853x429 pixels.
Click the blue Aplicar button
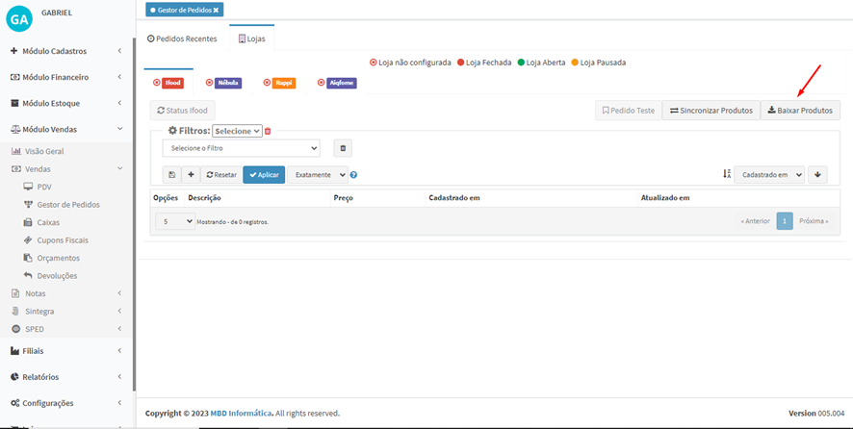tap(264, 175)
